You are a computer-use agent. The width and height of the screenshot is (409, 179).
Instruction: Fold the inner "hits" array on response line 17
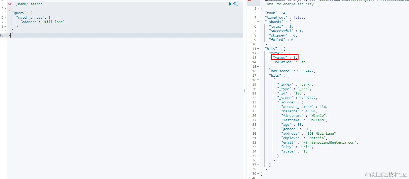pos(258,76)
